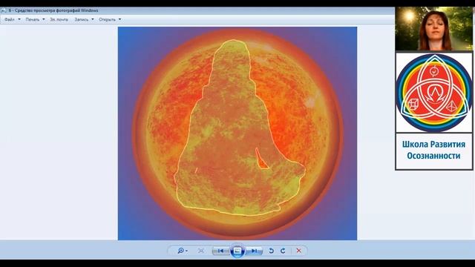
Task: Start the slideshow with the center button
Action: point(237,251)
